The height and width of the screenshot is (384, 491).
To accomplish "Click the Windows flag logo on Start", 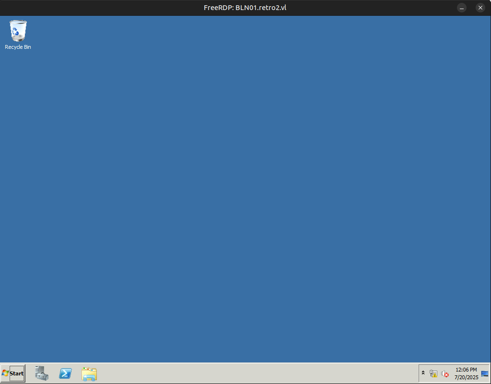I will point(5,373).
